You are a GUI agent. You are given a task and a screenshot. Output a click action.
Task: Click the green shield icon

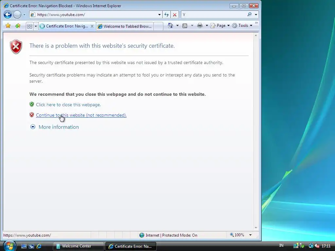tap(32, 104)
